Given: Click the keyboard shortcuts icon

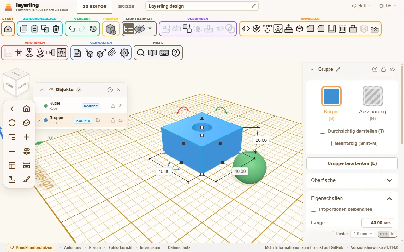Looking at the screenshot, I should (x=164, y=53).
